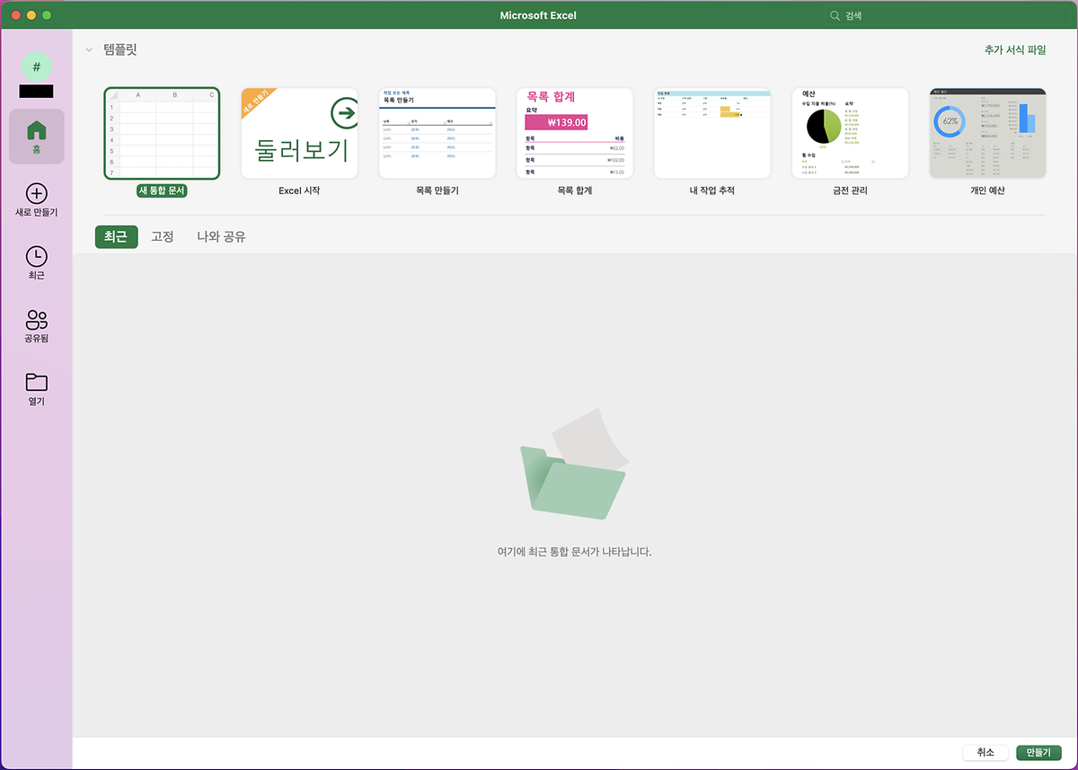Viewport: 1078px width, 770px height.
Task: Click the Open (열기) folder icon
Action: 37,382
